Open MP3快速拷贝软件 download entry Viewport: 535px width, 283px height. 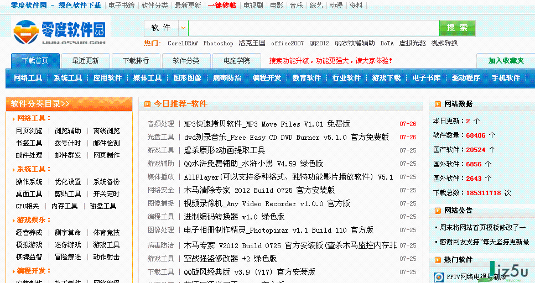pos(267,124)
